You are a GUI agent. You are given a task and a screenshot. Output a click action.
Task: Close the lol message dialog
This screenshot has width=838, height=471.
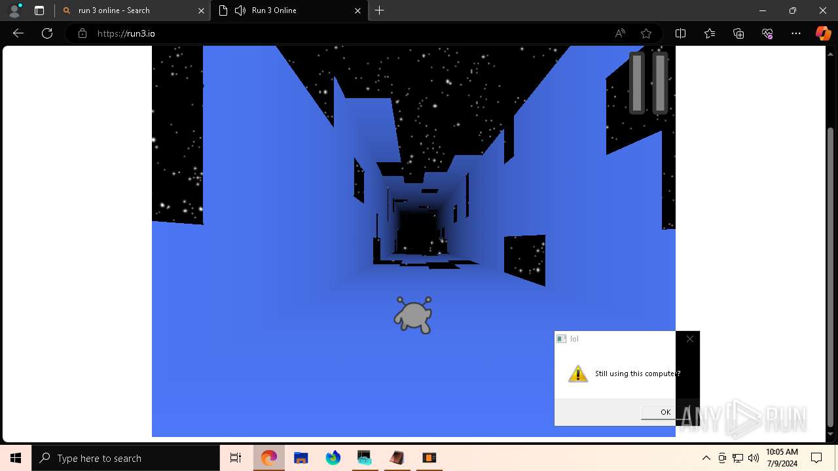point(689,339)
